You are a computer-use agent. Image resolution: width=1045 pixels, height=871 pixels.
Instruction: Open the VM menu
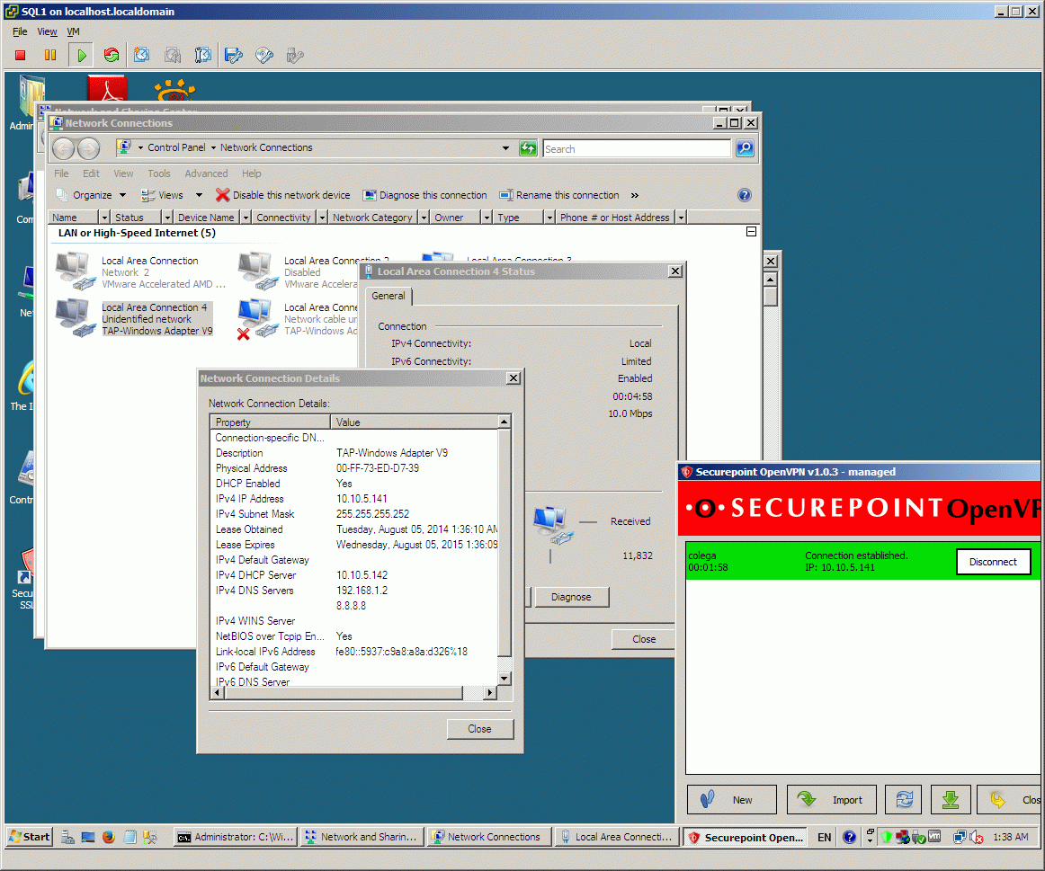pos(74,31)
